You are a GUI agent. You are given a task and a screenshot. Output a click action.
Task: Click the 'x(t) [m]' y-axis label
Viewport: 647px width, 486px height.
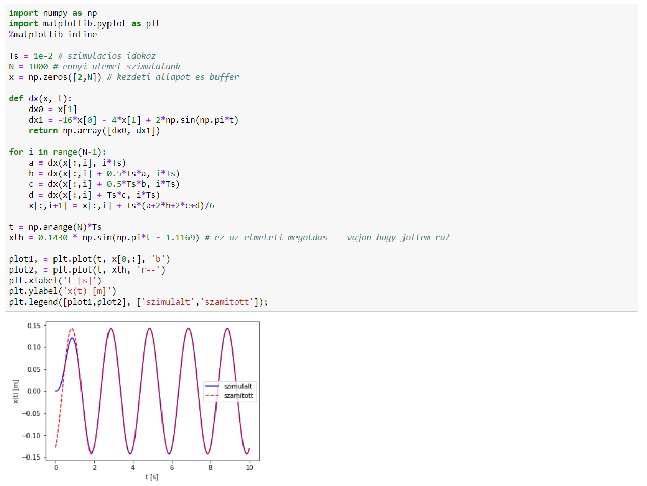pos(15,391)
